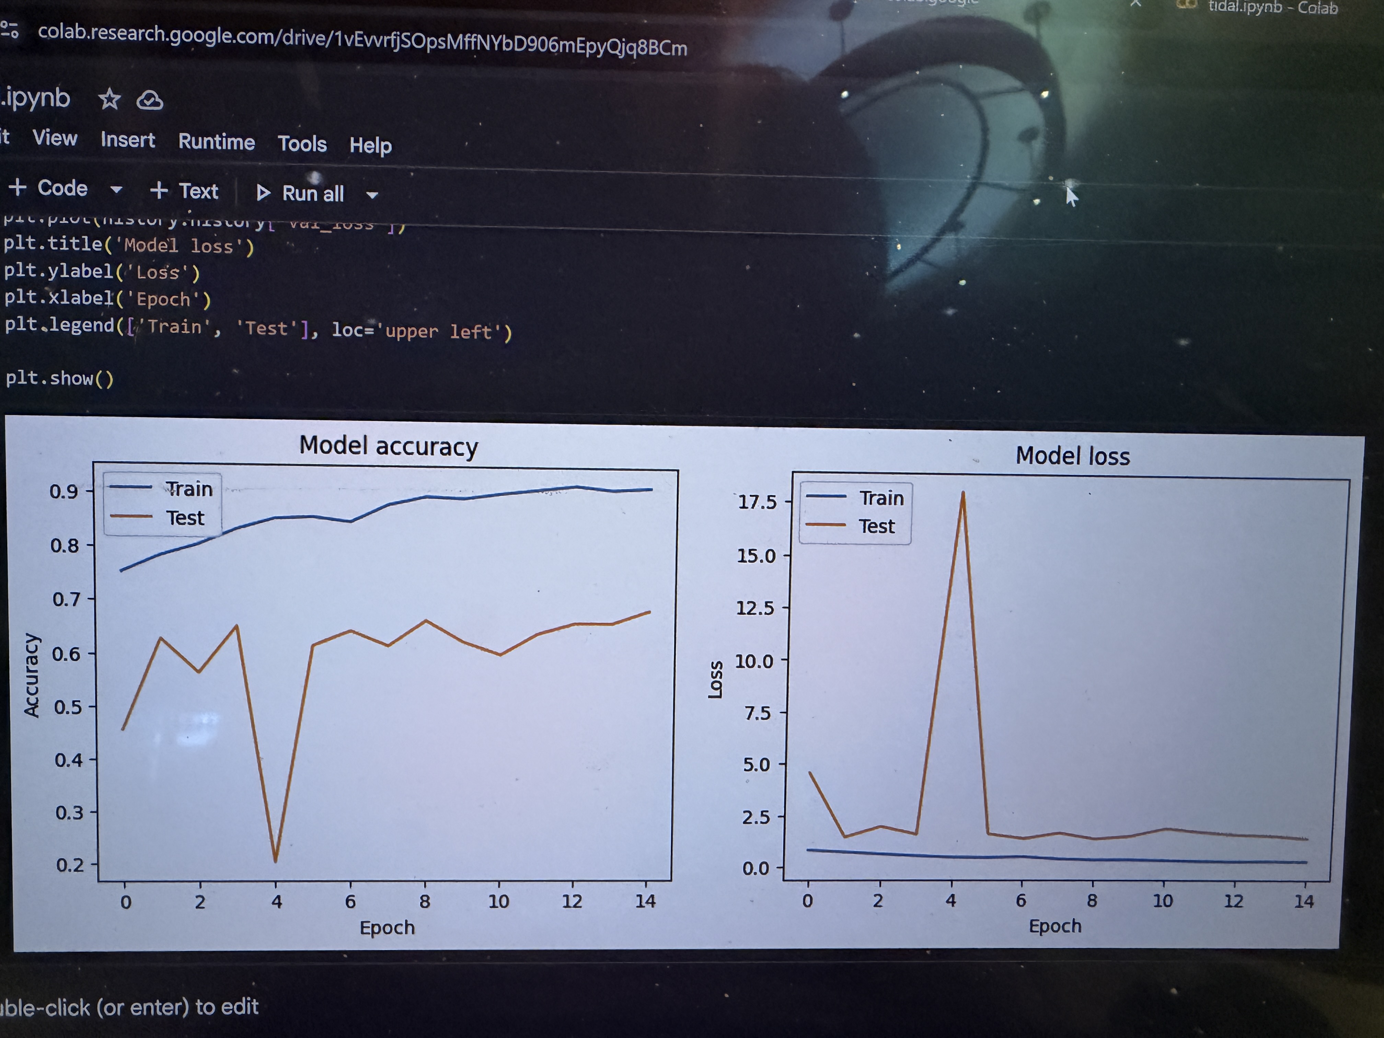The height and width of the screenshot is (1038, 1384).
Task: Open site information icon in address bar
Action: 9,30
